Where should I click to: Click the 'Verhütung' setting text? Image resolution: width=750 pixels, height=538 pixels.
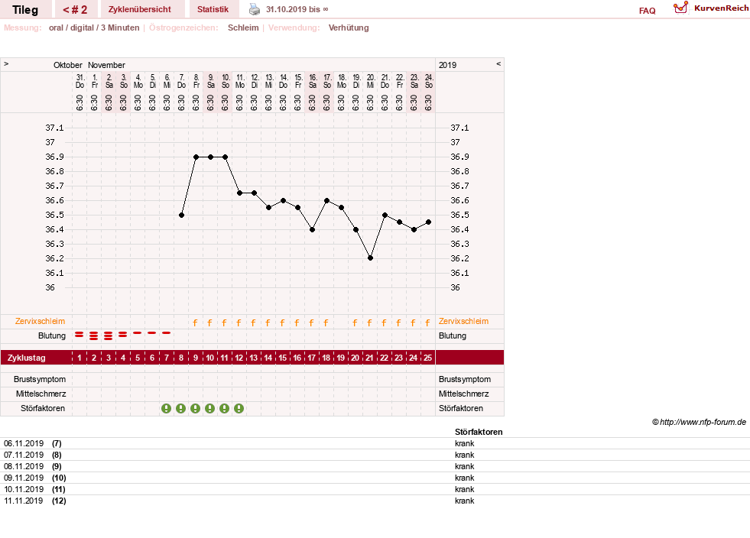tap(349, 28)
